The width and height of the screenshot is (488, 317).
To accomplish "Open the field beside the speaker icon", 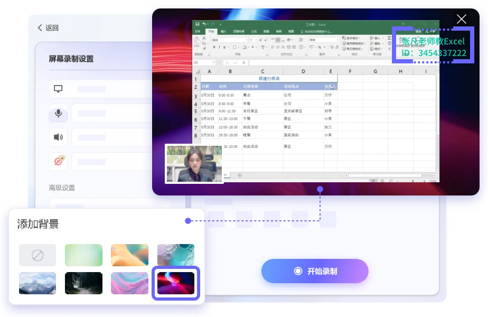I will pos(112,137).
